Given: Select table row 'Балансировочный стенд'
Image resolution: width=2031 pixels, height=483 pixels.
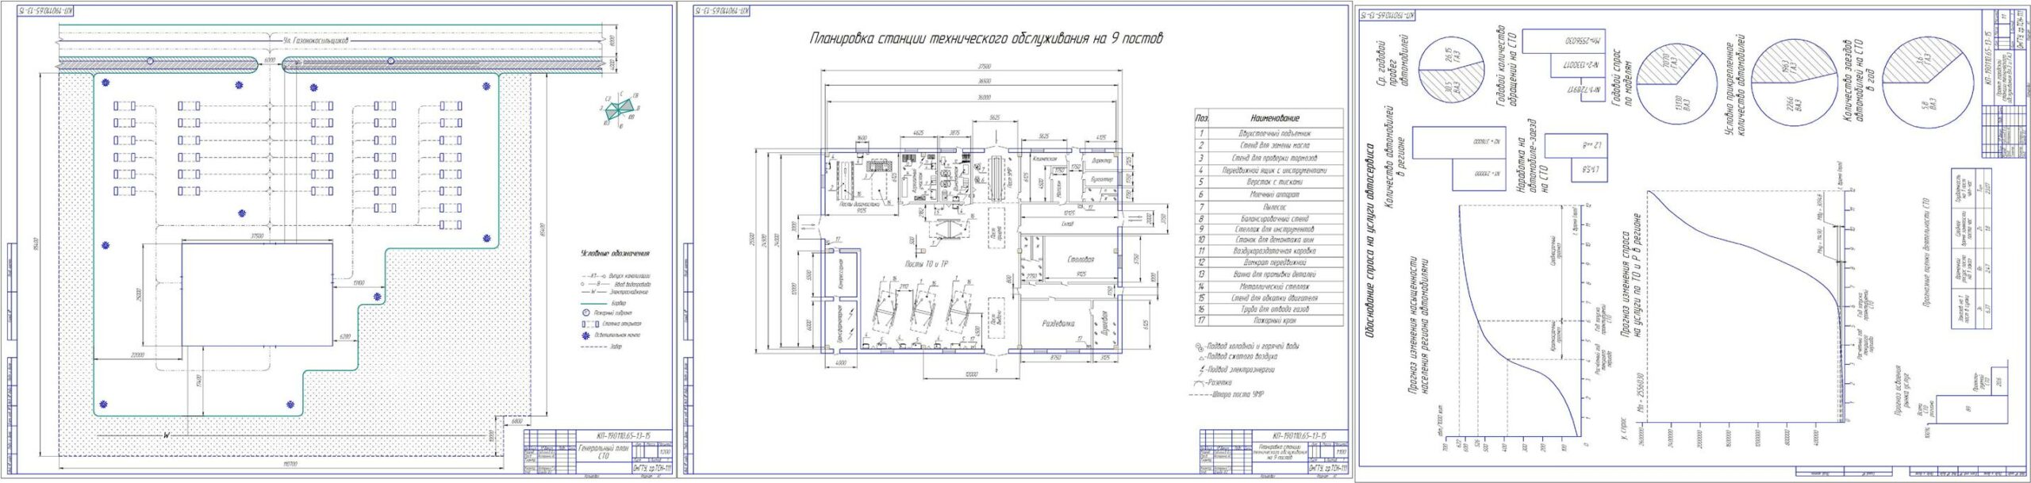Looking at the screenshot, I should 1269,218.
